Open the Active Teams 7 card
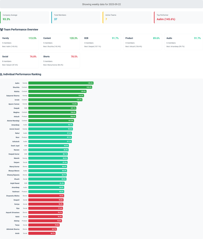203x239 pixels. tap(127, 17)
